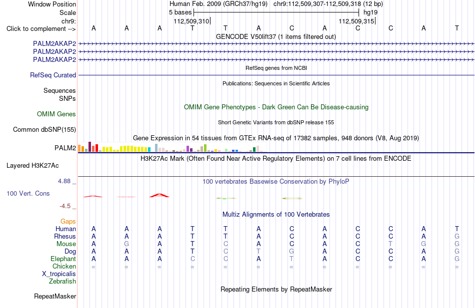
Task: Click the '5 bases' scale bar label
Action: click(x=180, y=12)
